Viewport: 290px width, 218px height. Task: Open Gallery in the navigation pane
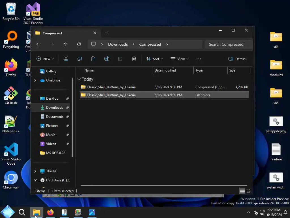point(51,71)
